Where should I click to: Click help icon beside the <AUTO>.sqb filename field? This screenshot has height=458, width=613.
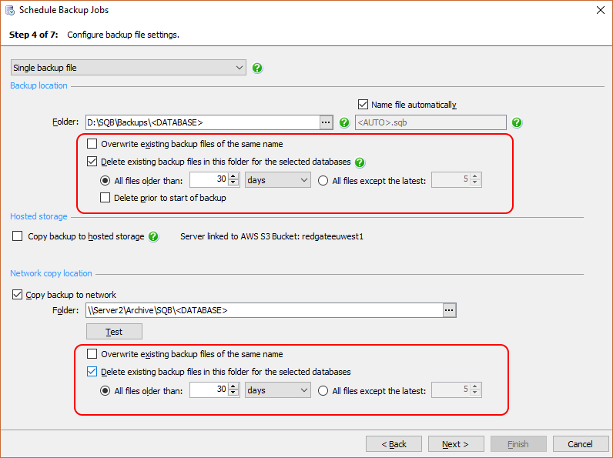[x=517, y=122]
